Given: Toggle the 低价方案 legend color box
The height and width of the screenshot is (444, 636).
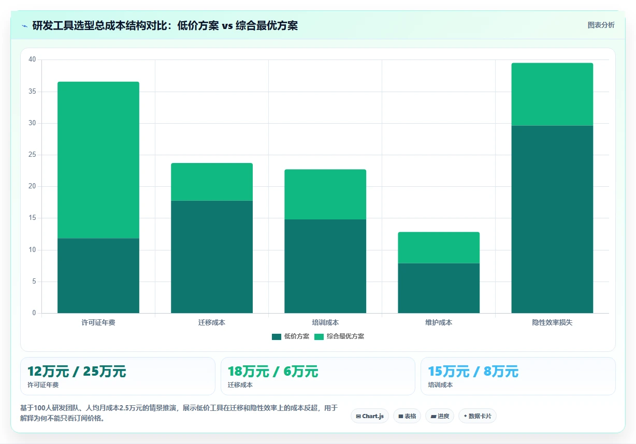Looking at the screenshot, I should [x=277, y=336].
